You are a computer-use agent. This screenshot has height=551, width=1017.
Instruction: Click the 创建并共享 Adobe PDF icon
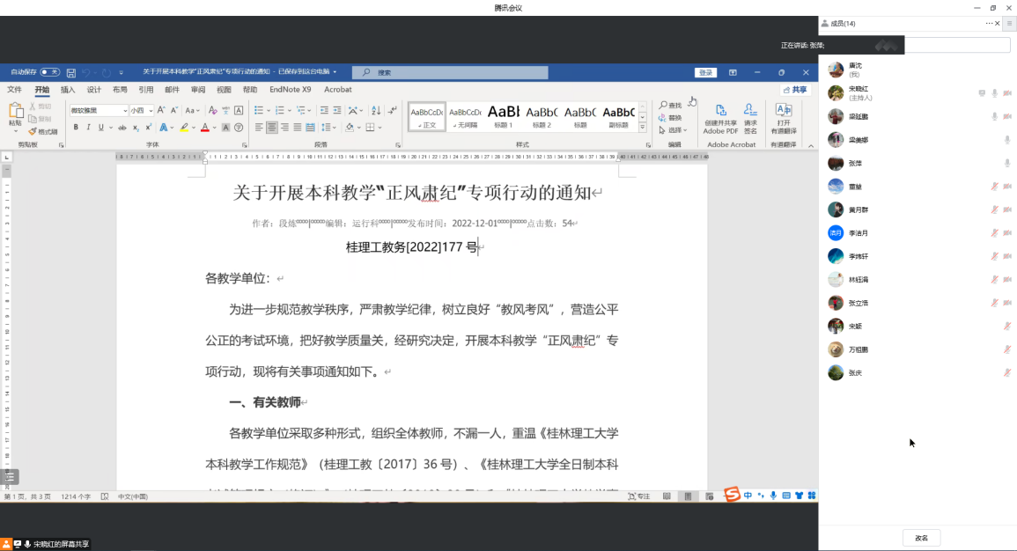click(x=720, y=110)
